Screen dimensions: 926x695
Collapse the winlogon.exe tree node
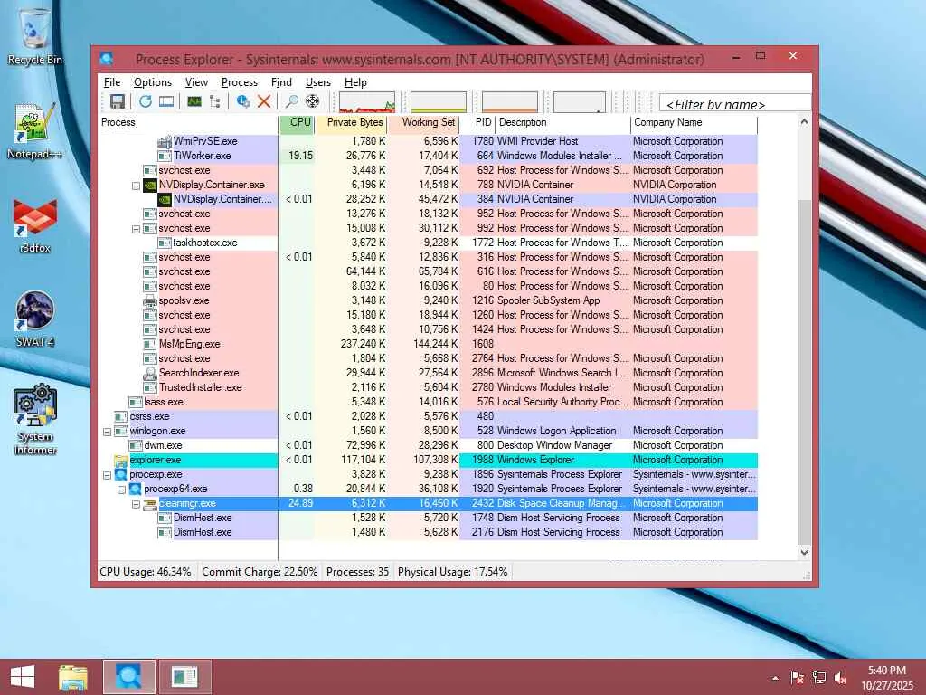pos(107,432)
